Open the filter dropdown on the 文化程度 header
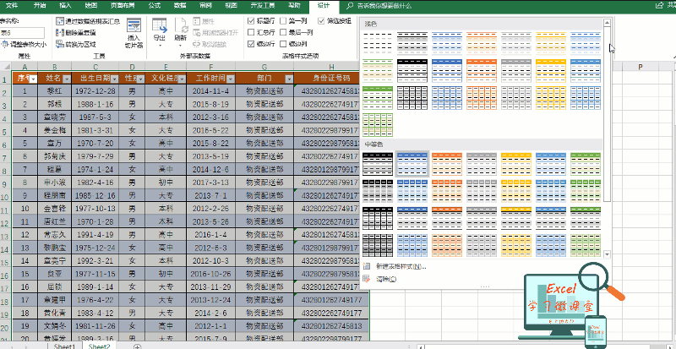Viewport: 676px width, 349px height. [x=182, y=79]
